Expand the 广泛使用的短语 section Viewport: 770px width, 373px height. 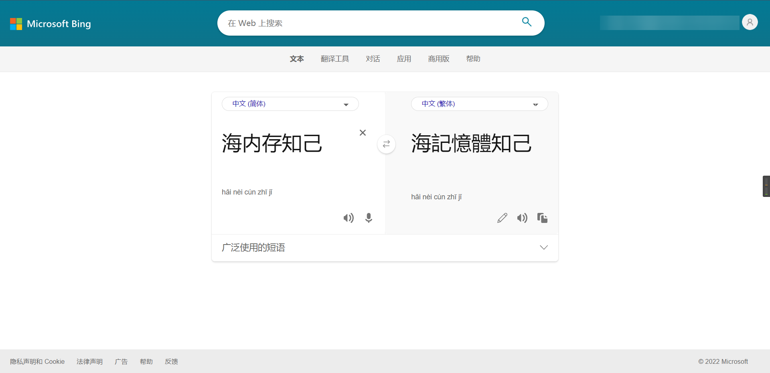(x=543, y=248)
